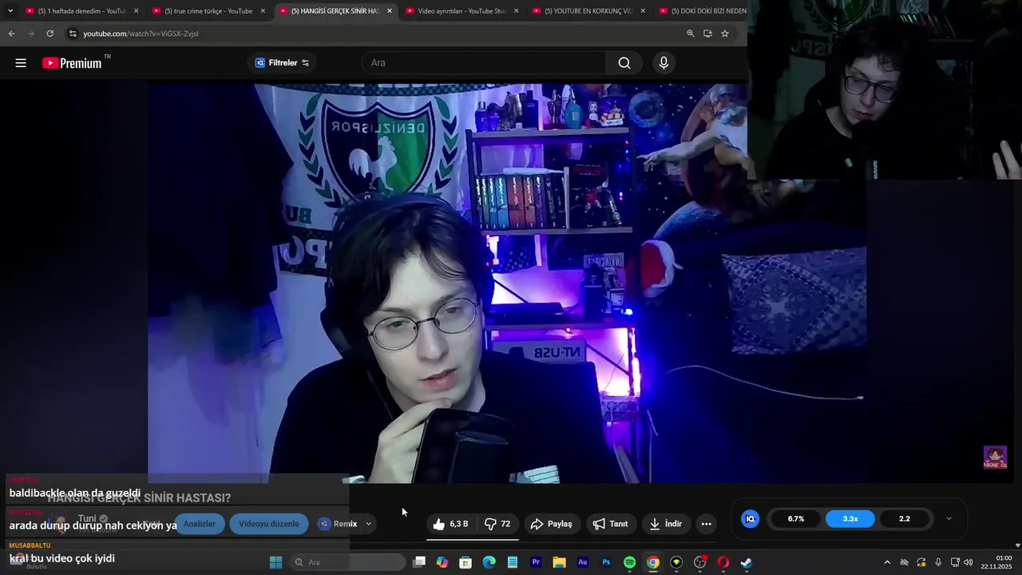Screen dimensions: 1022x575
Task: Go back with browser back arrow
Action: 11,34
